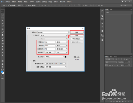Select the Eraser tool
Image resolution: width=133 pixels, height=103 pixels.
2,41
